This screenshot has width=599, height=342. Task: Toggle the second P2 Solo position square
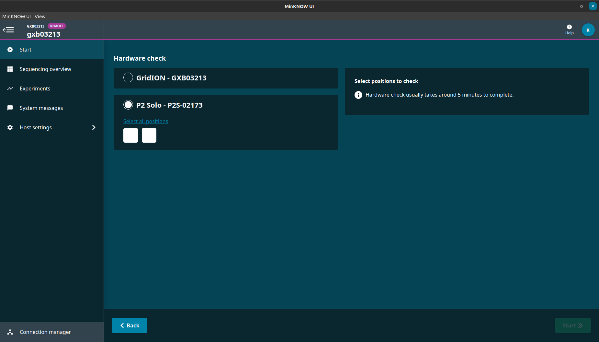149,135
